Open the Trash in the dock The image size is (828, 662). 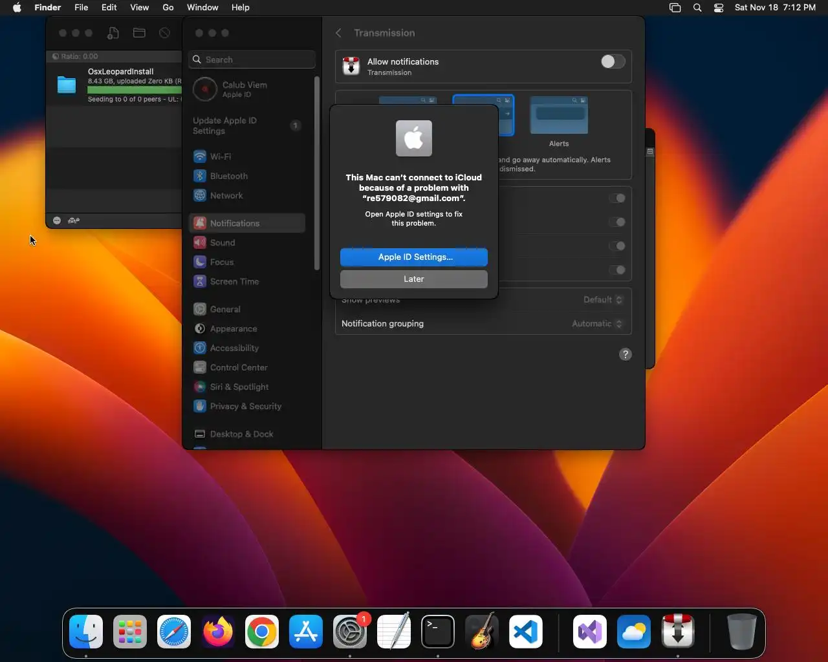tap(741, 632)
